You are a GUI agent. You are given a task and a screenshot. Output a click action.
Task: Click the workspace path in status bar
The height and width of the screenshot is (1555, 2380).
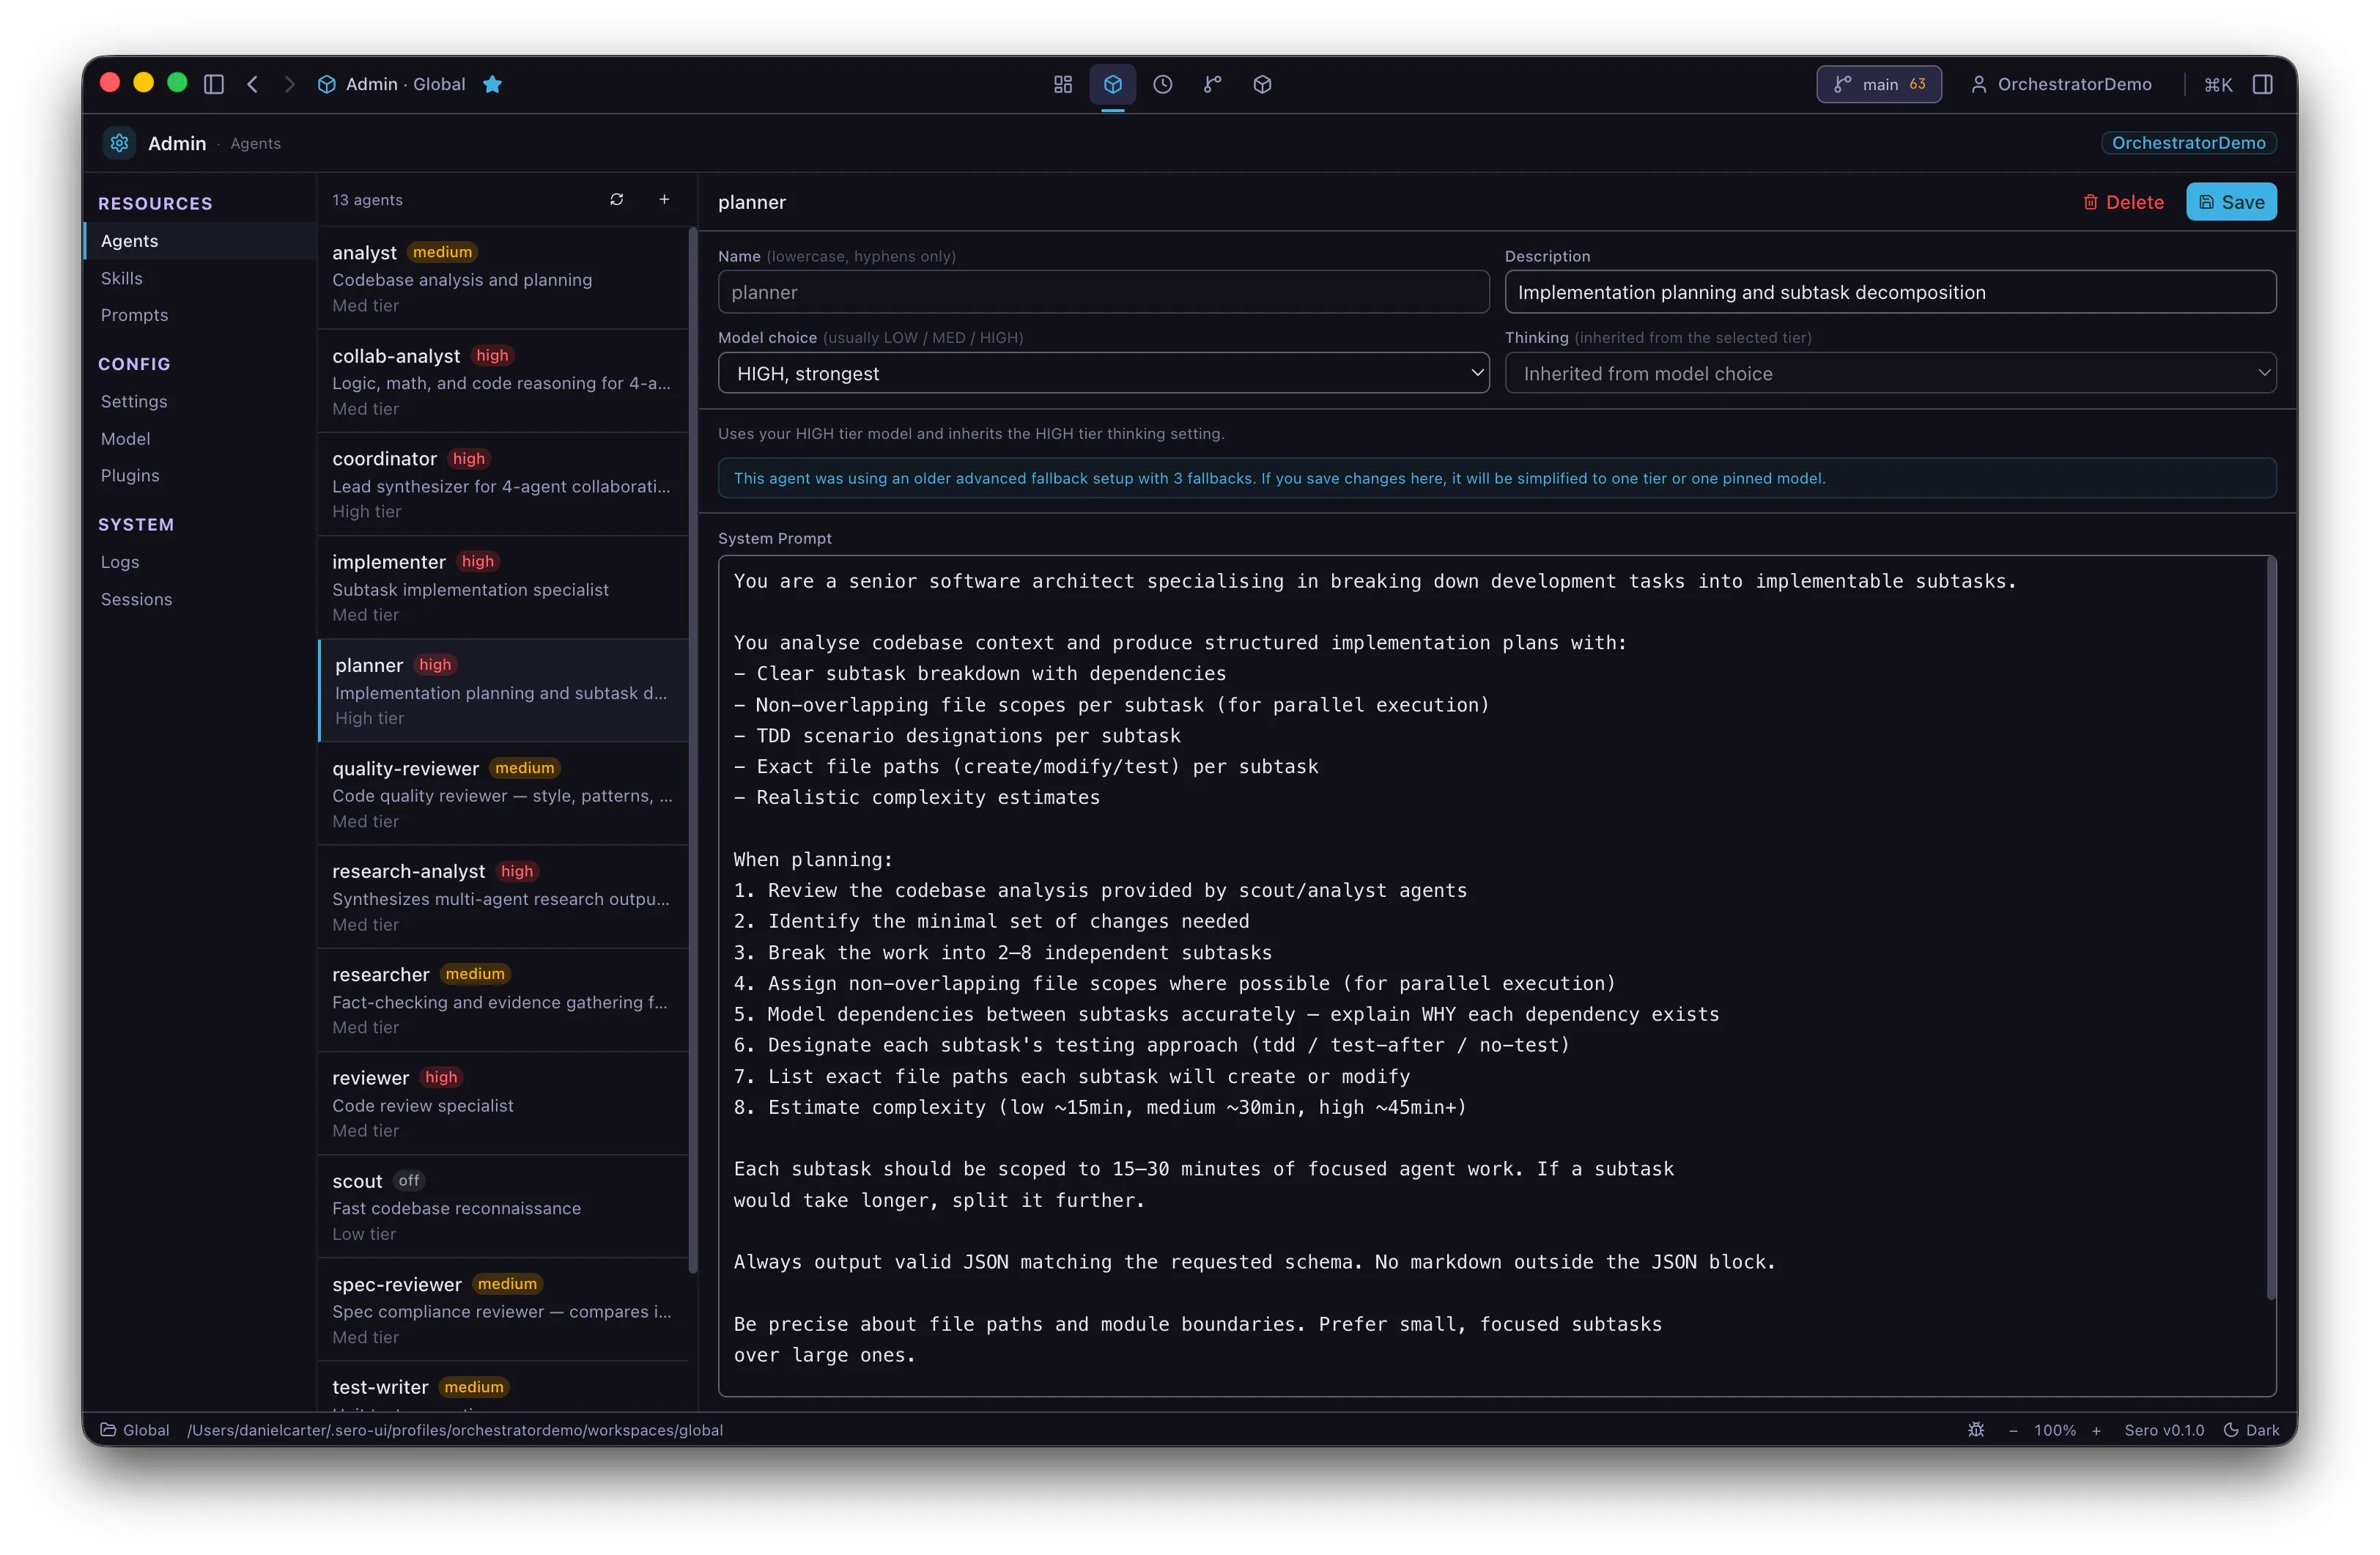click(455, 1430)
